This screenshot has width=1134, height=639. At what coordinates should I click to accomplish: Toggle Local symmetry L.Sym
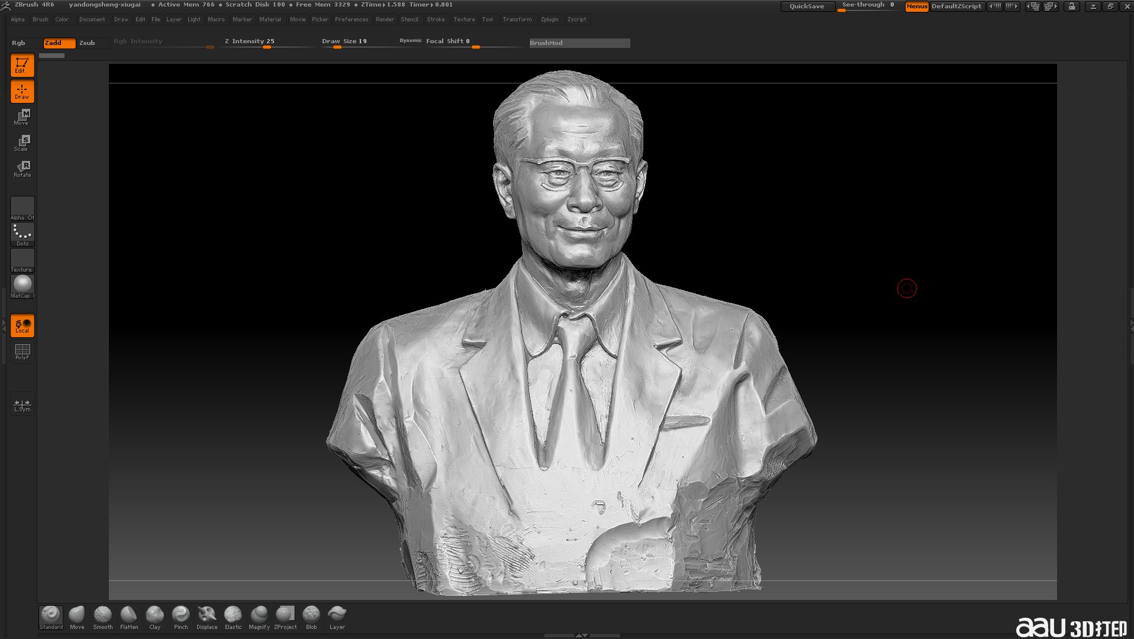pyautogui.click(x=22, y=405)
